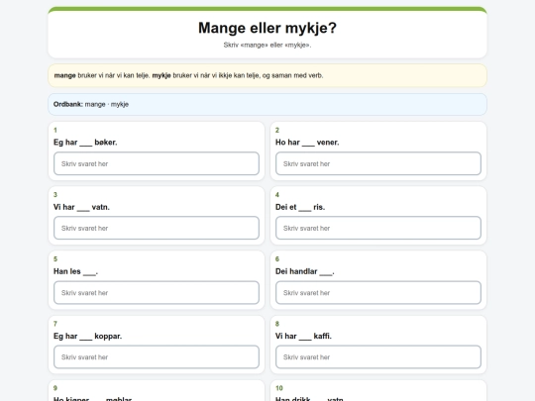Click the answer field for 'Dei et ___ ris.'

click(378, 228)
